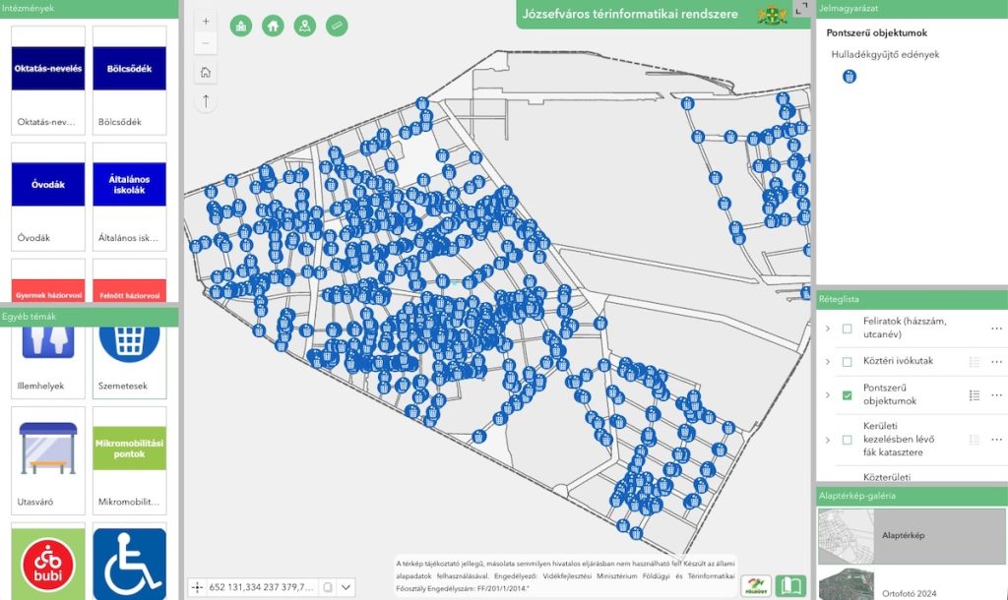Open the Oktatás-nevelés institutions card
This screenshot has width=1008, height=600.
(48, 80)
